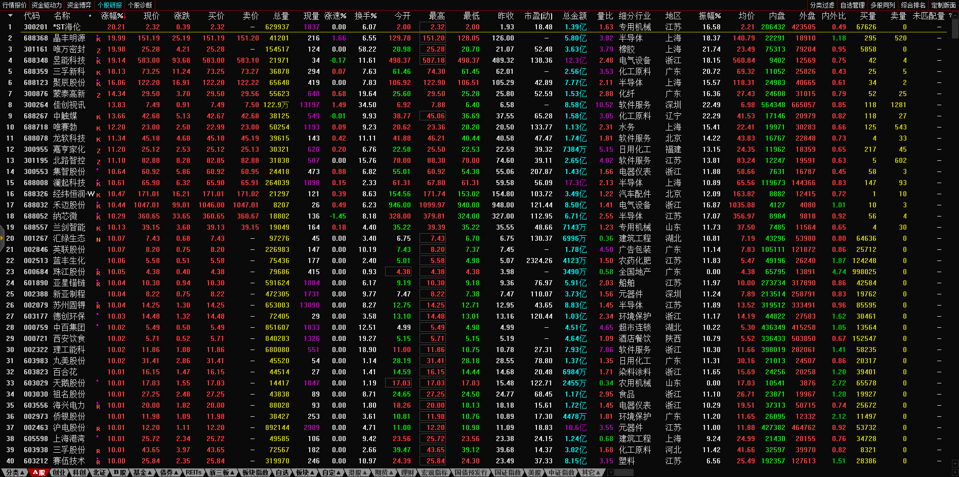Image resolution: width=959 pixels, height=477 pixels.
Task: Open 分类过滤 filter button
Action: coord(822,5)
